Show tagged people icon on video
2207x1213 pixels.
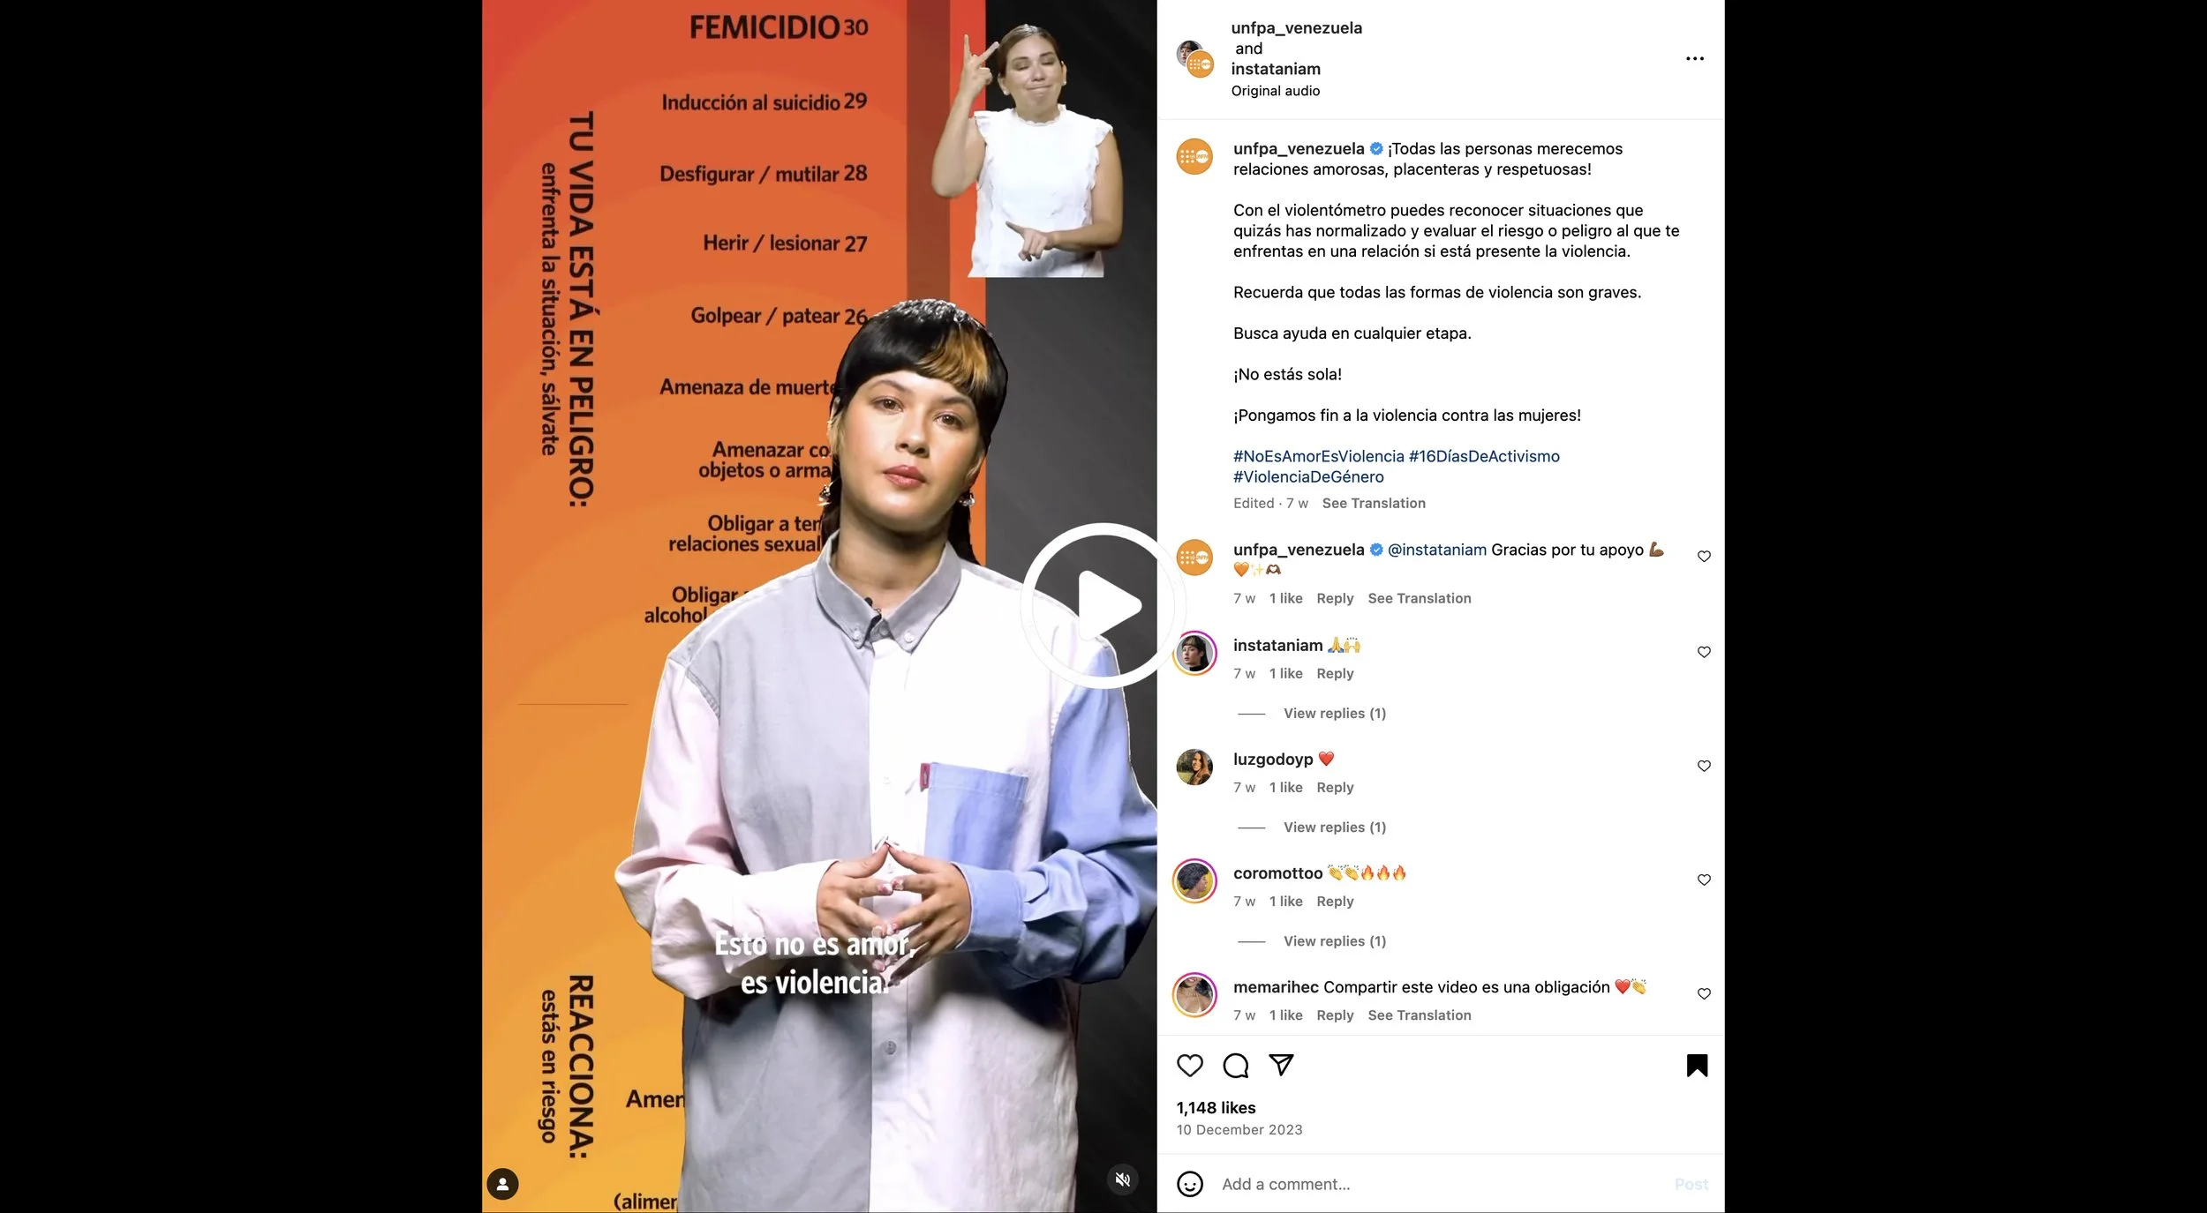pyautogui.click(x=502, y=1183)
